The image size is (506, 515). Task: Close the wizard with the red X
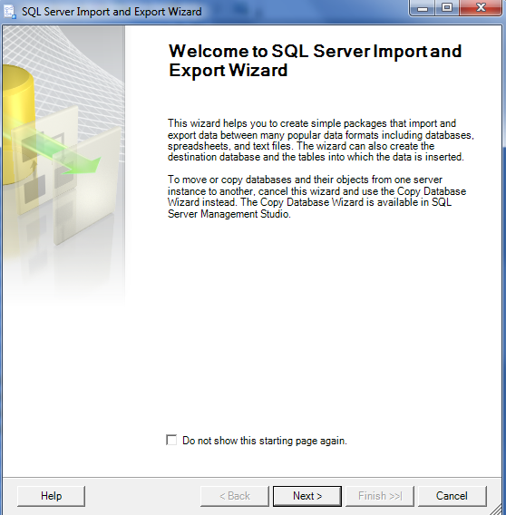(x=481, y=8)
